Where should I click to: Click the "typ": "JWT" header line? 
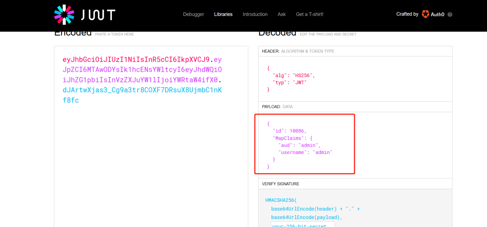290,82
